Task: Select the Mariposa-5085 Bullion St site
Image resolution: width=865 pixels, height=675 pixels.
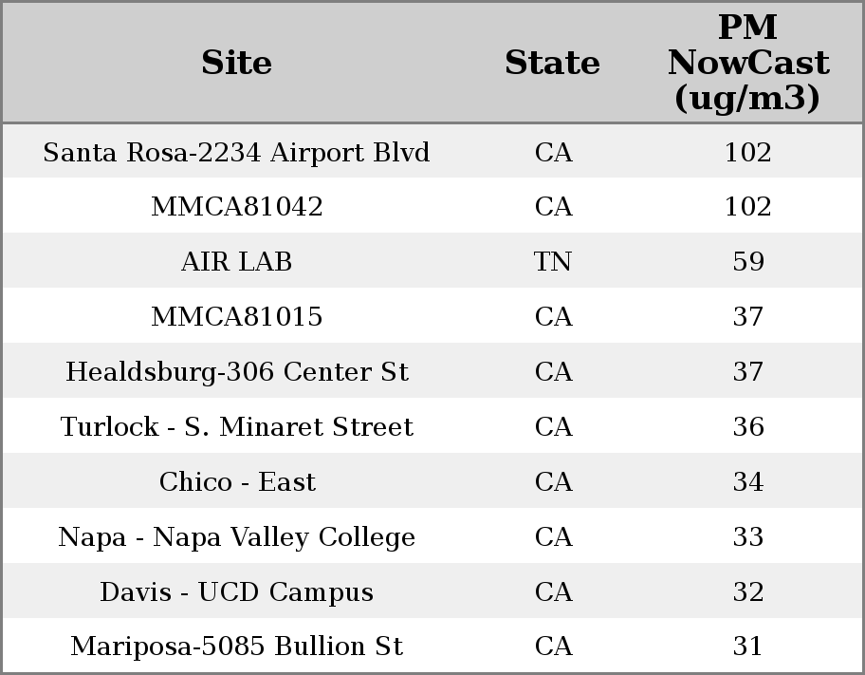Action: 236,647
